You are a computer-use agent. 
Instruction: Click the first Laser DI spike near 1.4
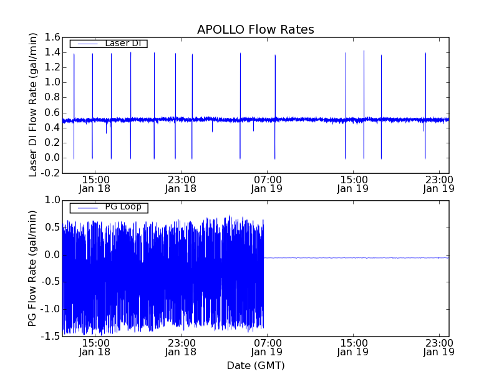pos(74,55)
